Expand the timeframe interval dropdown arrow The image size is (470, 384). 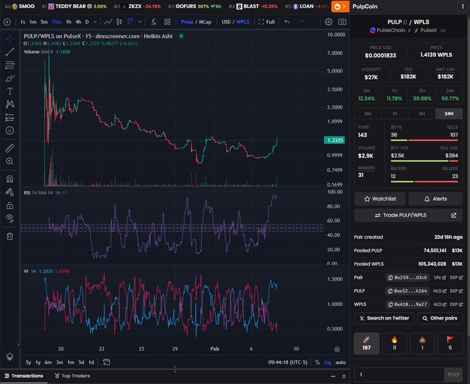point(95,22)
